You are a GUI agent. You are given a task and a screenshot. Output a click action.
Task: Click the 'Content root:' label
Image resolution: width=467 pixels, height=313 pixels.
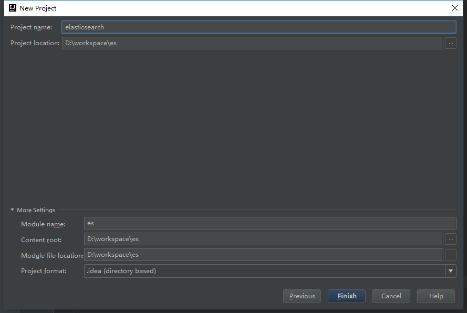coord(41,240)
